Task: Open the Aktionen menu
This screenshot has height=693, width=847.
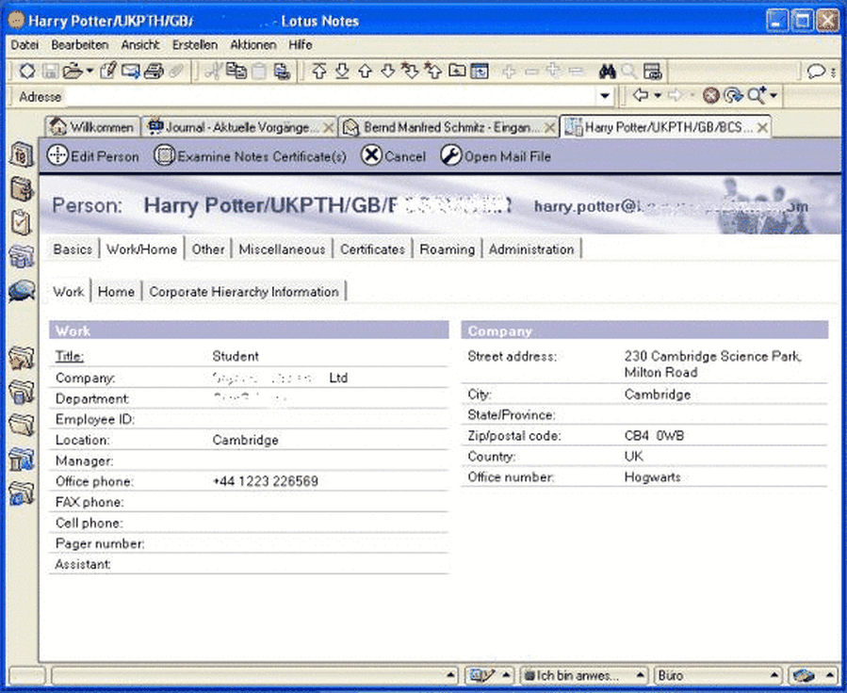Action: click(253, 45)
